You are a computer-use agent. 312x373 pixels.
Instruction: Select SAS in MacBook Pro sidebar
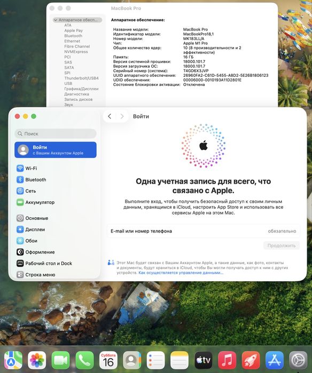(x=68, y=62)
